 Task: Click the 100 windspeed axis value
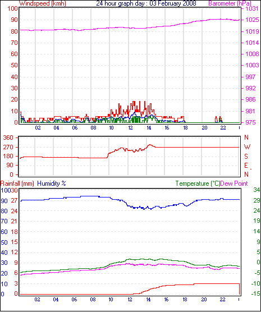coord(12,9)
